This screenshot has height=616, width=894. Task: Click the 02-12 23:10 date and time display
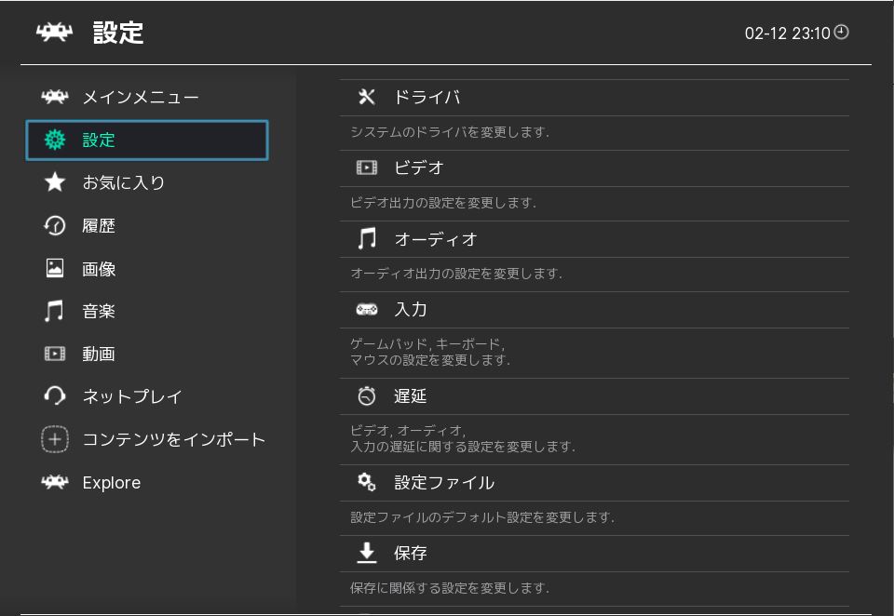[x=787, y=33]
